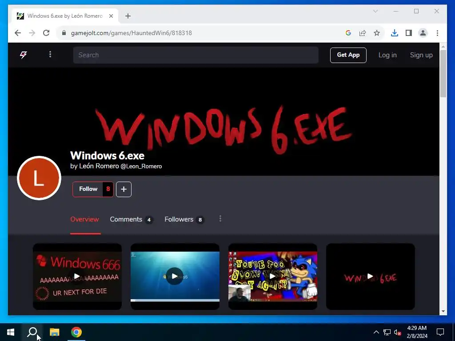
Task: Expand the tab search chevron
Action: [x=375, y=11]
